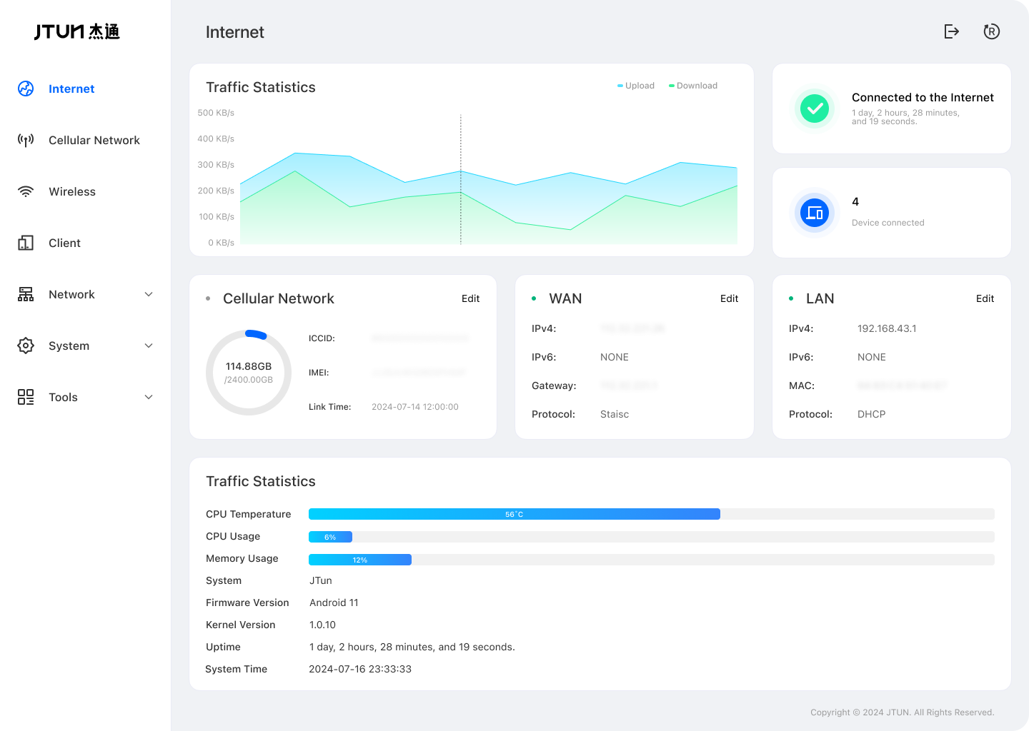
Task: Open the Internet menu item
Action: 71,89
